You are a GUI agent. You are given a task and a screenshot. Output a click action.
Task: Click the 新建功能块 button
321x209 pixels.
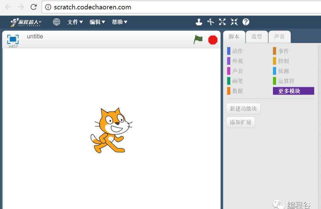[x=243, y=109]
